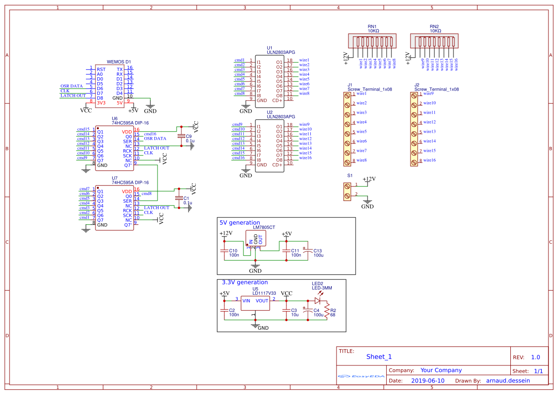Select the J2 screw terminal block

click(x=414, y=128)
